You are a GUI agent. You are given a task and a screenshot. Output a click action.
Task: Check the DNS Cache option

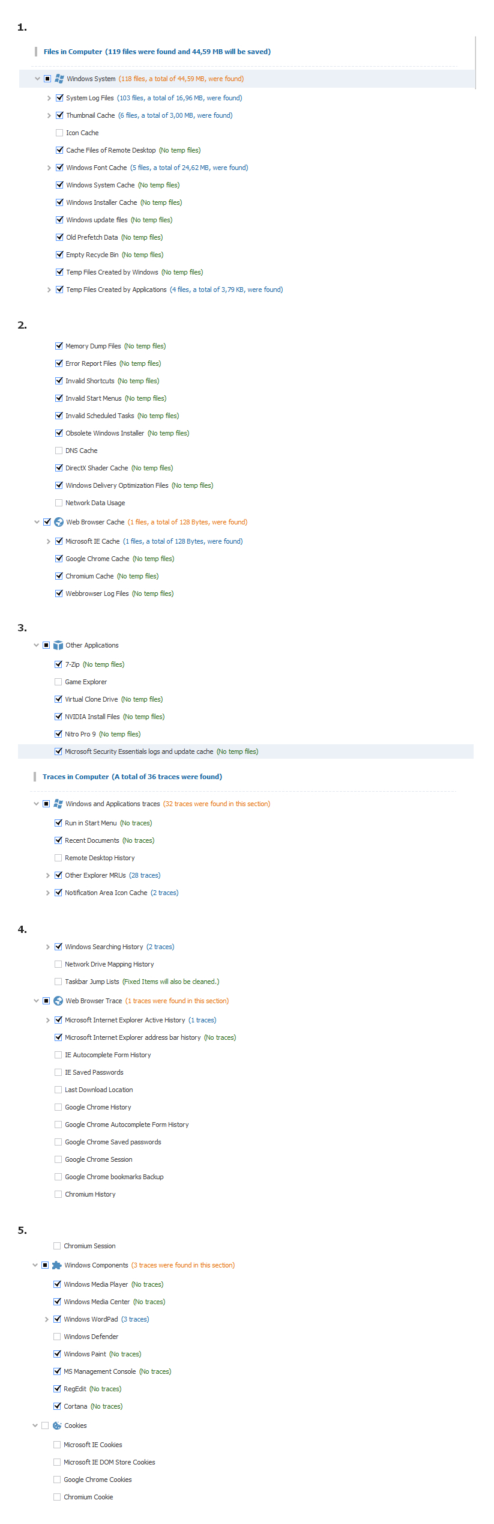pos(59,451)
